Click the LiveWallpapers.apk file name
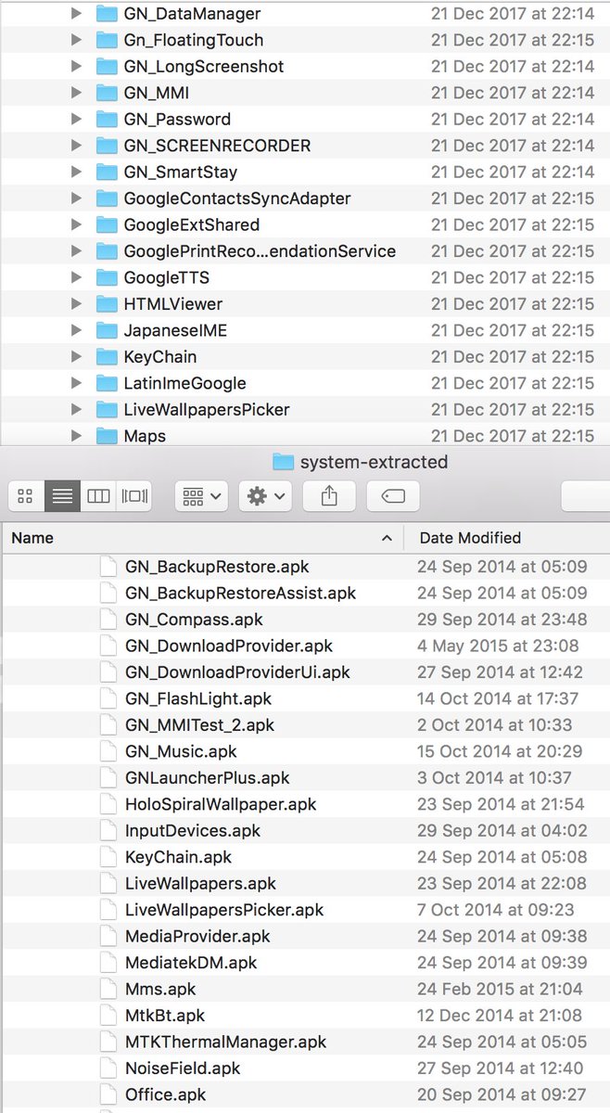 click(200, 883)
